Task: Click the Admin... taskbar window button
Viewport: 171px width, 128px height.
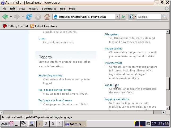Action: [x=75, y=124]
